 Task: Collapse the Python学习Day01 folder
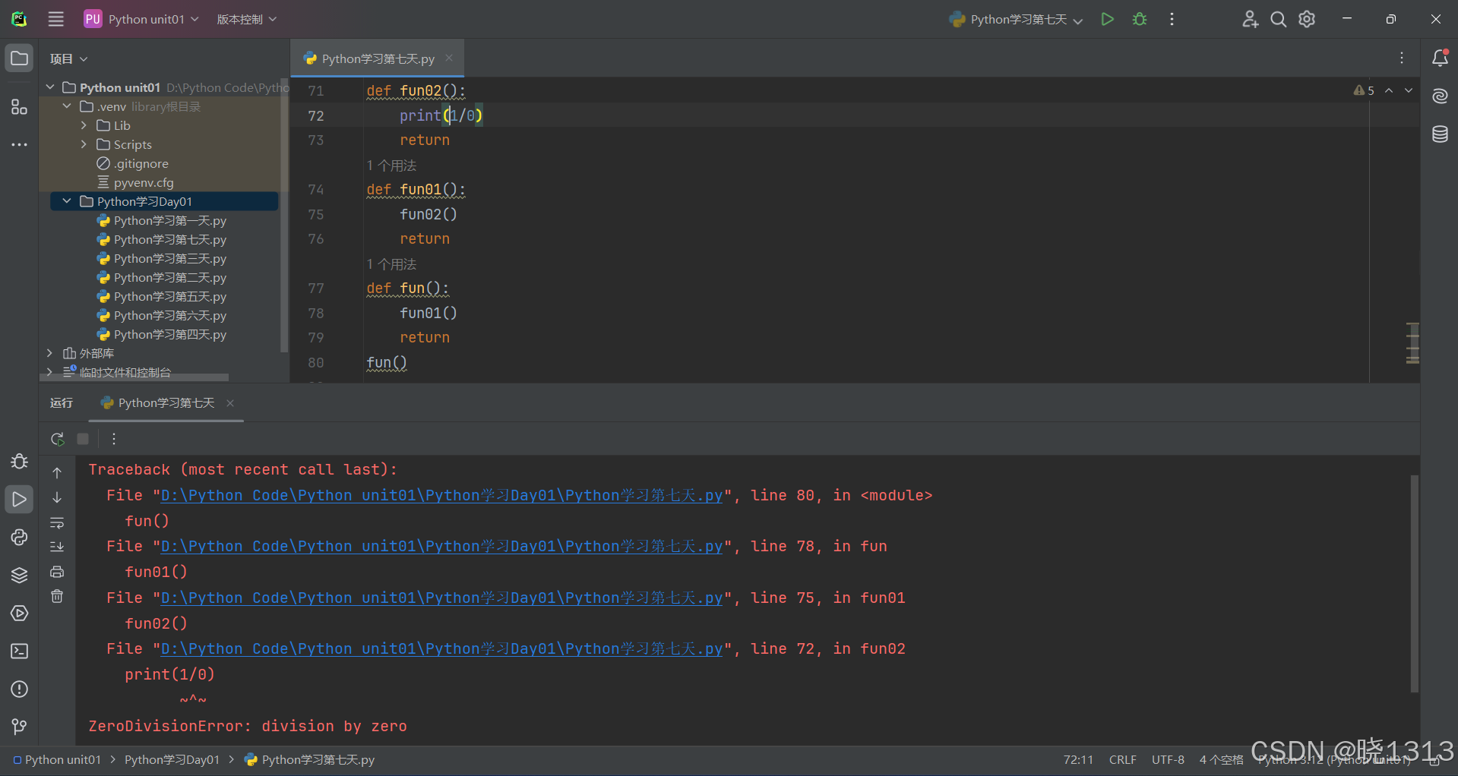pos(67,201)
